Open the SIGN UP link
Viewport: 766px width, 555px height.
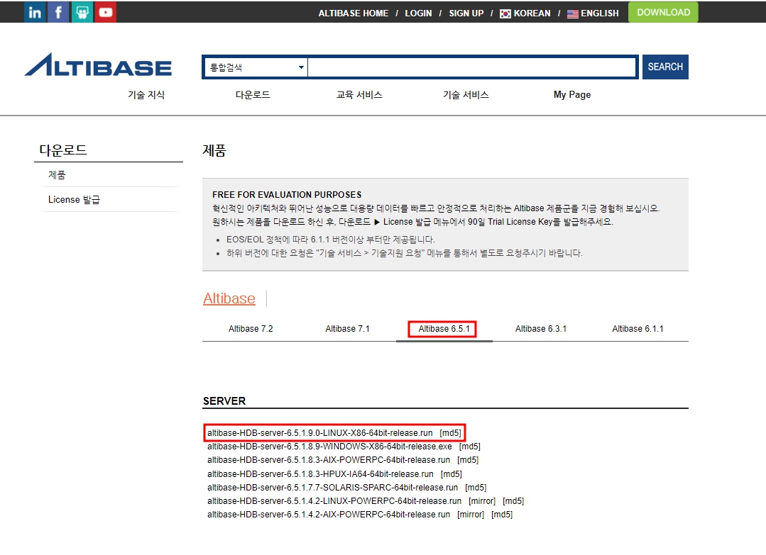coord(466,13)
